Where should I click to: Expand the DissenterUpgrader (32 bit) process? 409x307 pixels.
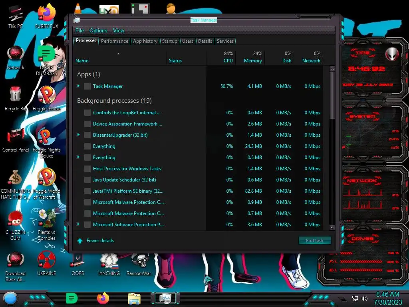coord(78,135)
